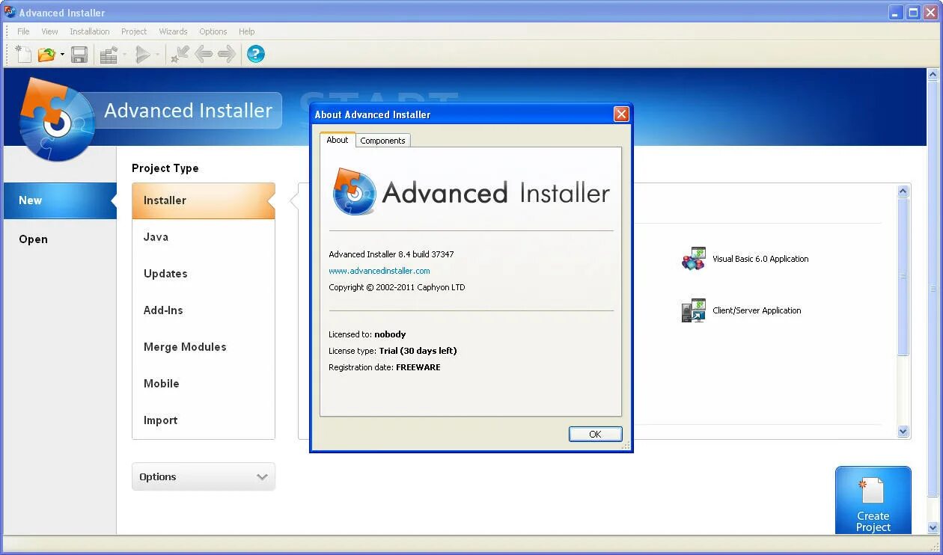
Task: Select the About tab in dialog
Action: 338,140
